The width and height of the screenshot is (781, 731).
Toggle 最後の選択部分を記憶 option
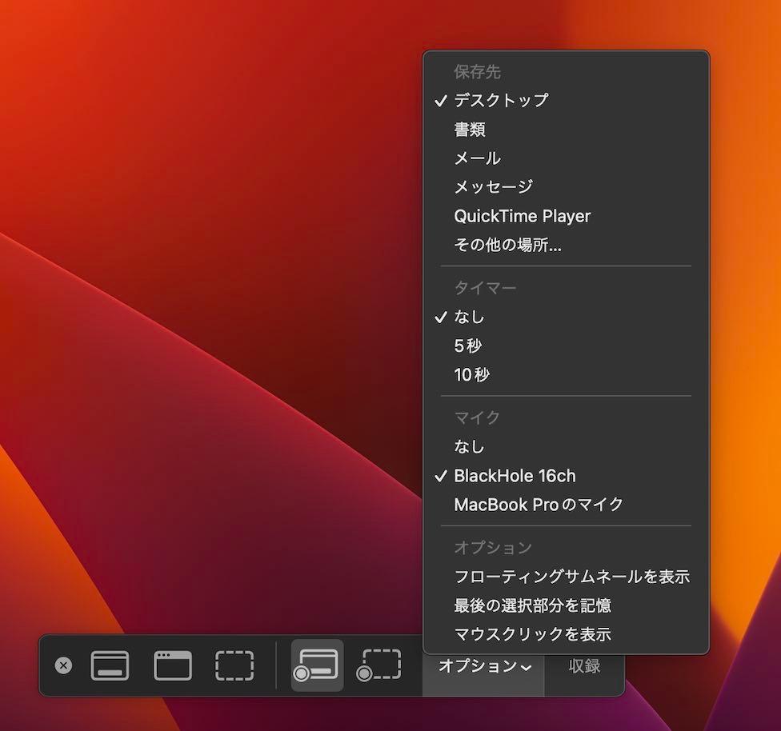point(566,605)
